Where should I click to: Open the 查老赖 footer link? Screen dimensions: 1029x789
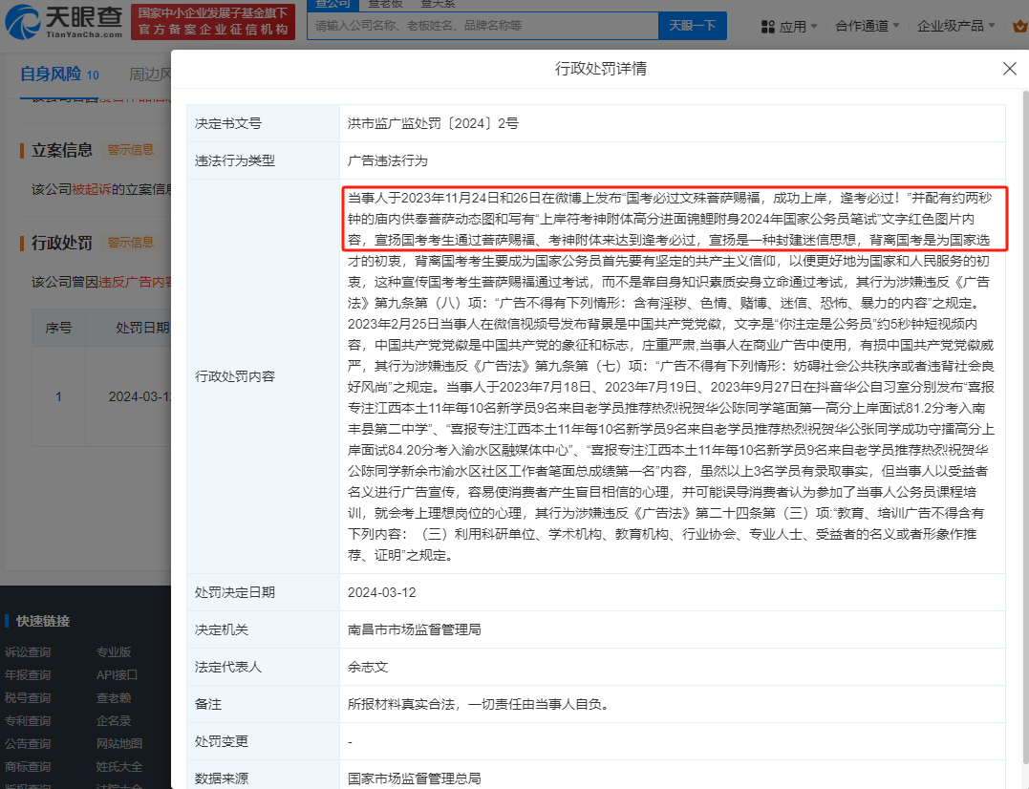click(x=114, y=698)
